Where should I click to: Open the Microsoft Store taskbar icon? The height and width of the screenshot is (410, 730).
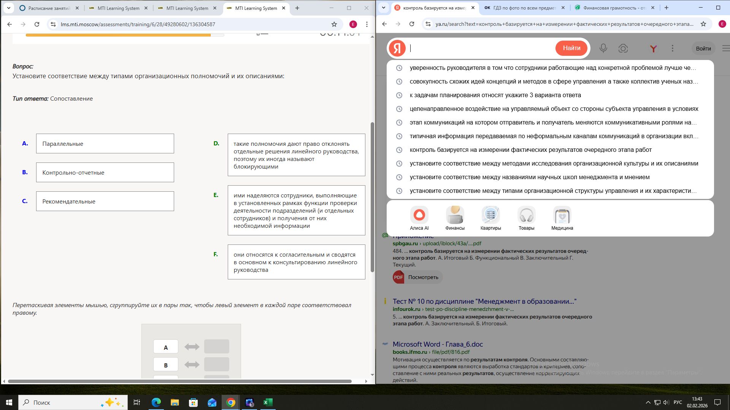pos(193,402)
